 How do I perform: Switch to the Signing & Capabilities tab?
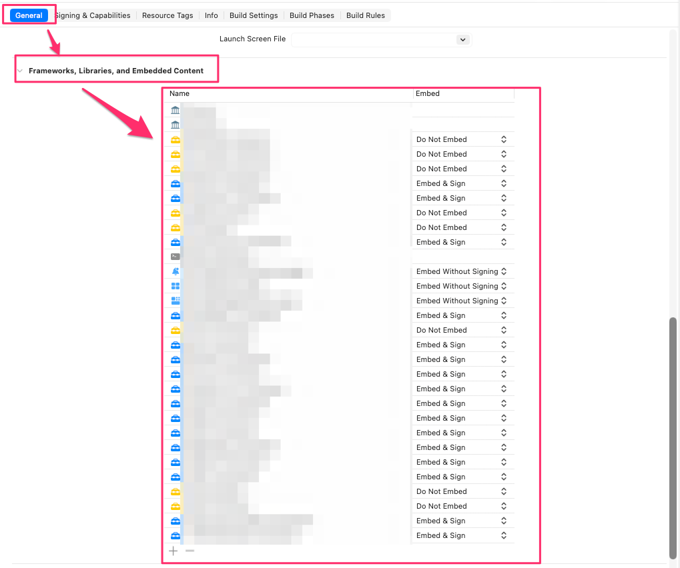click(93, 15)
